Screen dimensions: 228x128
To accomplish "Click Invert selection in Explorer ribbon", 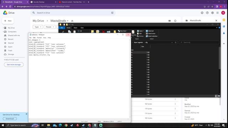I will point(152,36).
